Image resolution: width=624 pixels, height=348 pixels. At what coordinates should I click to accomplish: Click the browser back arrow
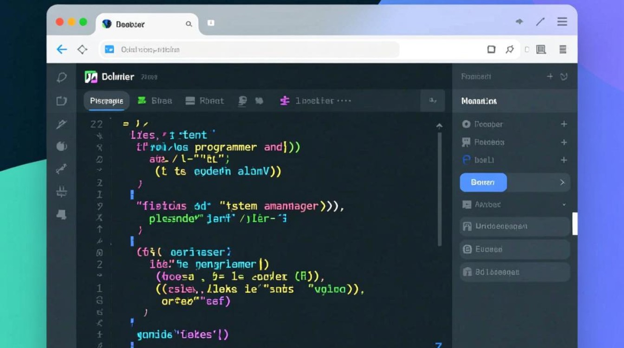62,49
